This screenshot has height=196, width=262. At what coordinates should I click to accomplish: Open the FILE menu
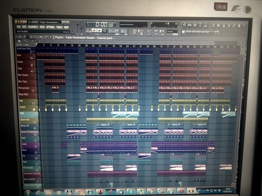[19, 27]
